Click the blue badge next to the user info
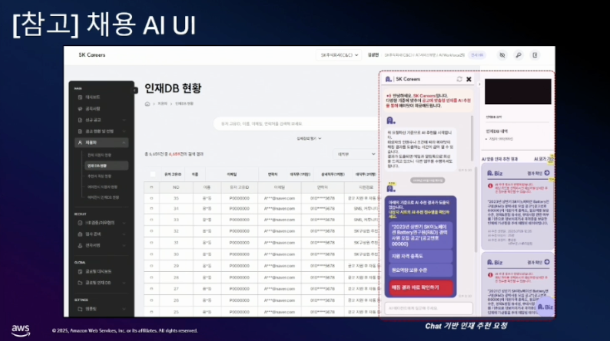 click(x=477, y=55)
